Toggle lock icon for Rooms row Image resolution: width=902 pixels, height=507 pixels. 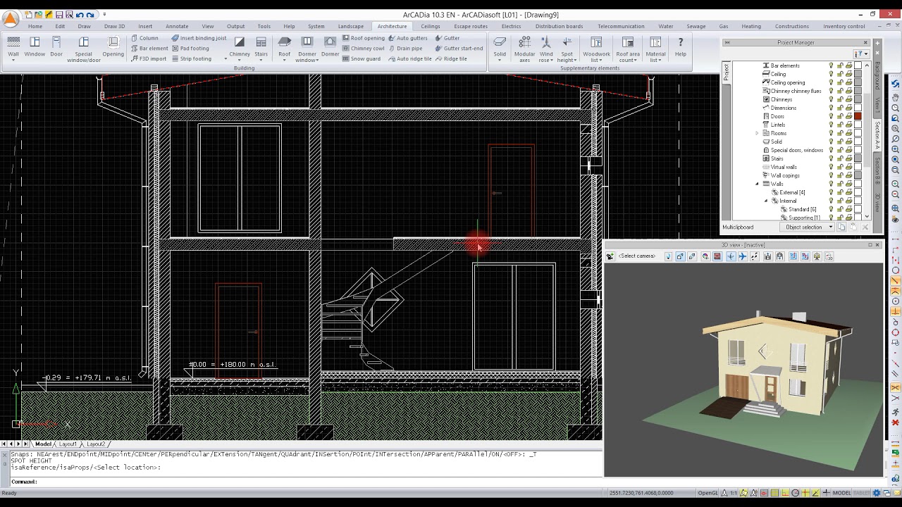click(x=840, y=133)
